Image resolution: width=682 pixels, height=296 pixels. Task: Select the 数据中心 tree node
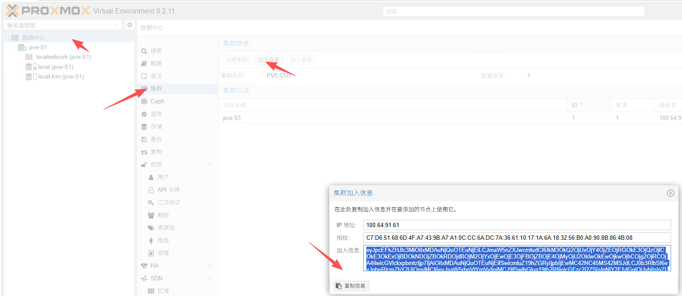pos(33,38)
